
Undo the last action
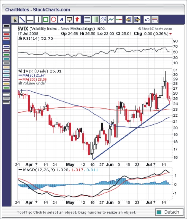147,20
